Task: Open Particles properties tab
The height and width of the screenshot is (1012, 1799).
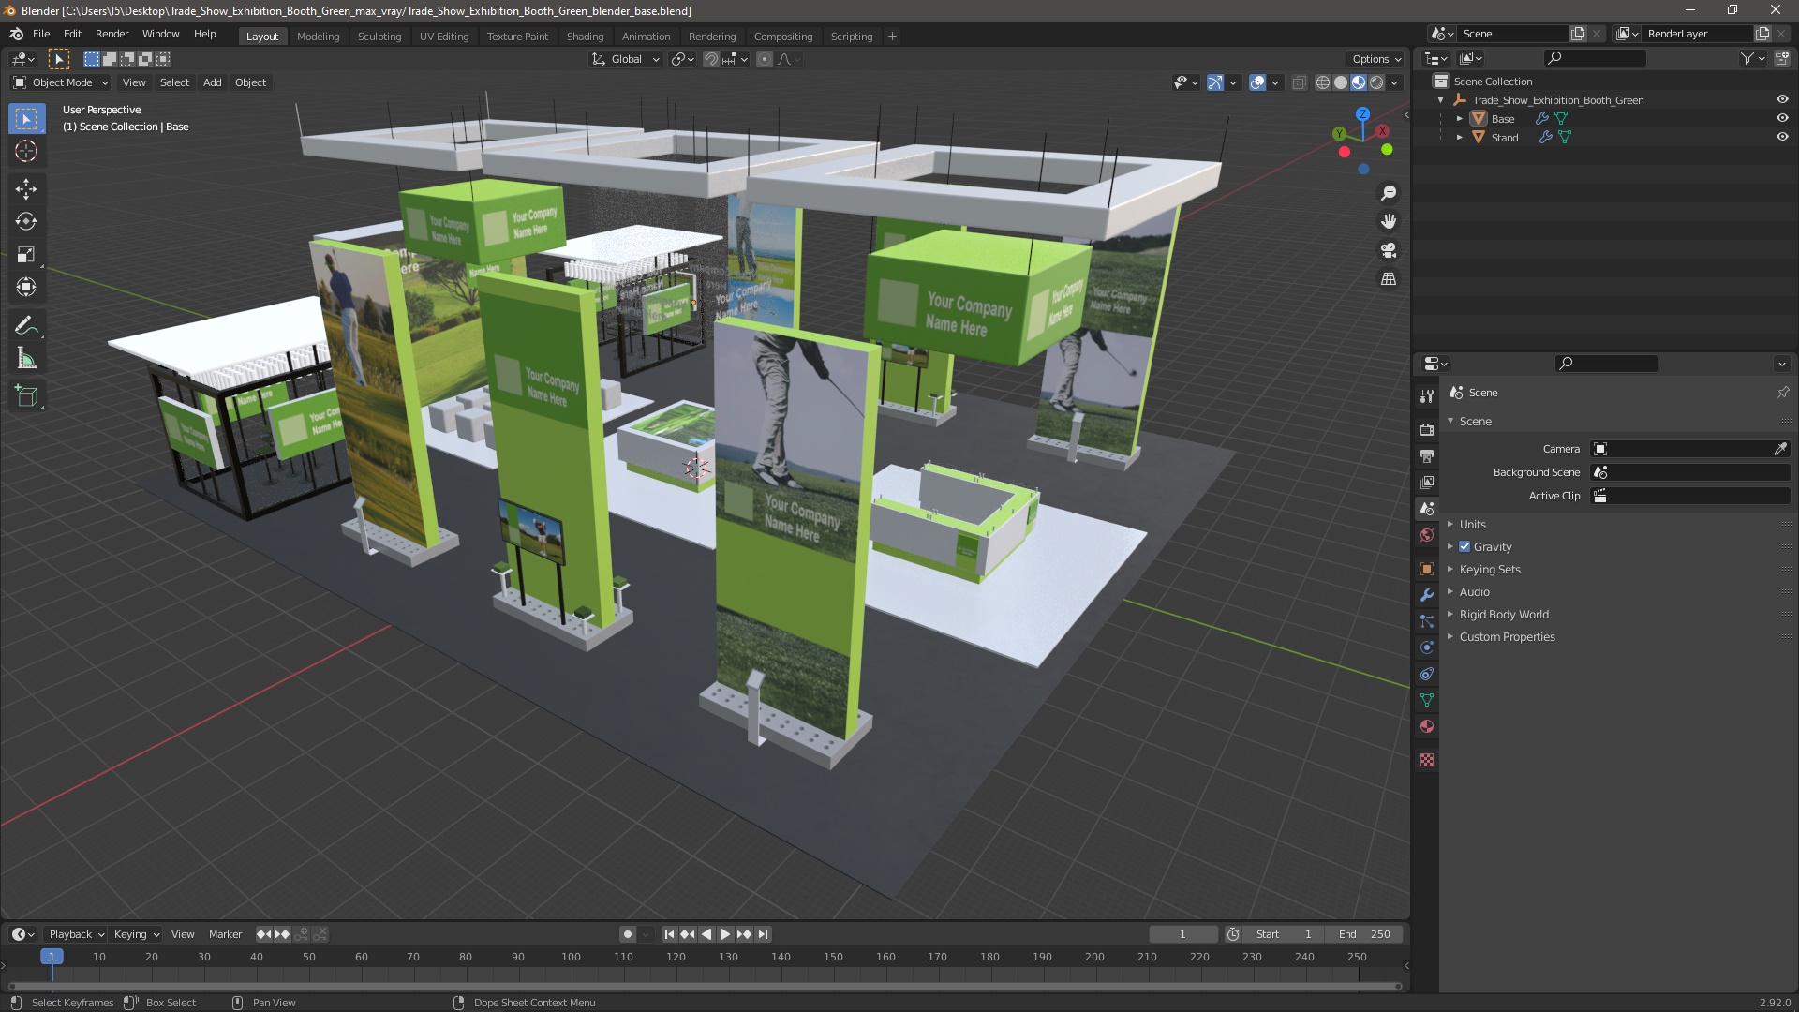Action: (1427, 621)
